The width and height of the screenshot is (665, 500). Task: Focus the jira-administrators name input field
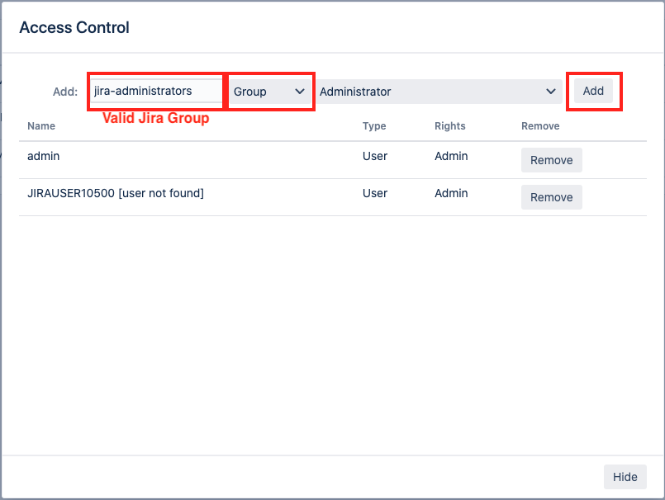[155, 92]
